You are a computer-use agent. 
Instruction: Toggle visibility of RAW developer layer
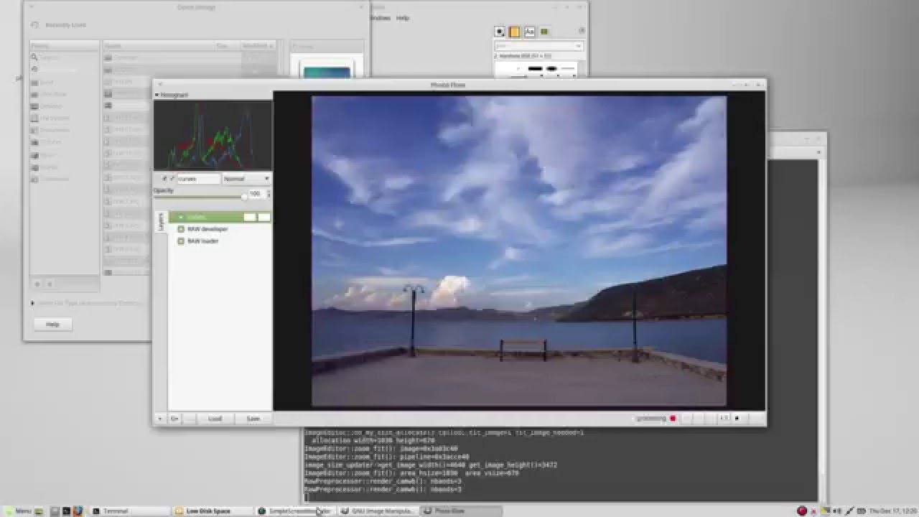181,229
